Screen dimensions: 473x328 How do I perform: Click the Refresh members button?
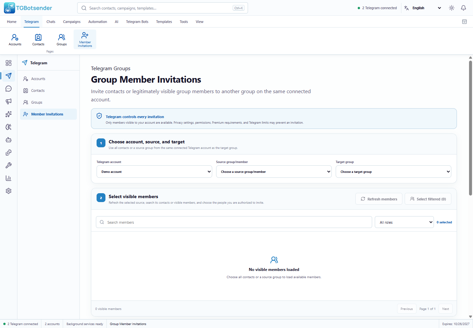tap(379, 199)
